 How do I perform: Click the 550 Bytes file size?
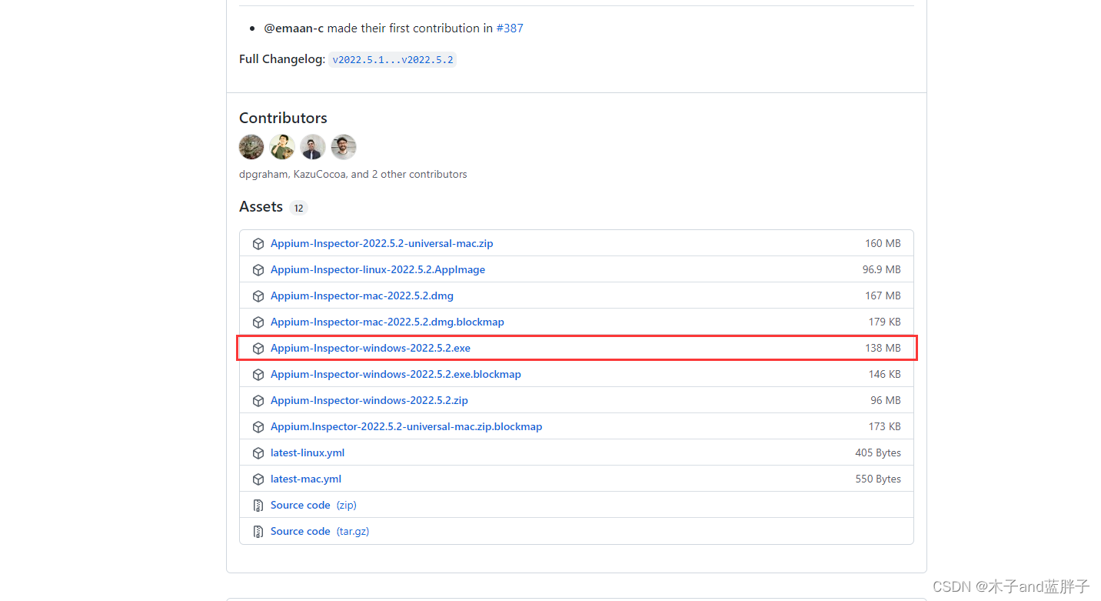[878, 479]
